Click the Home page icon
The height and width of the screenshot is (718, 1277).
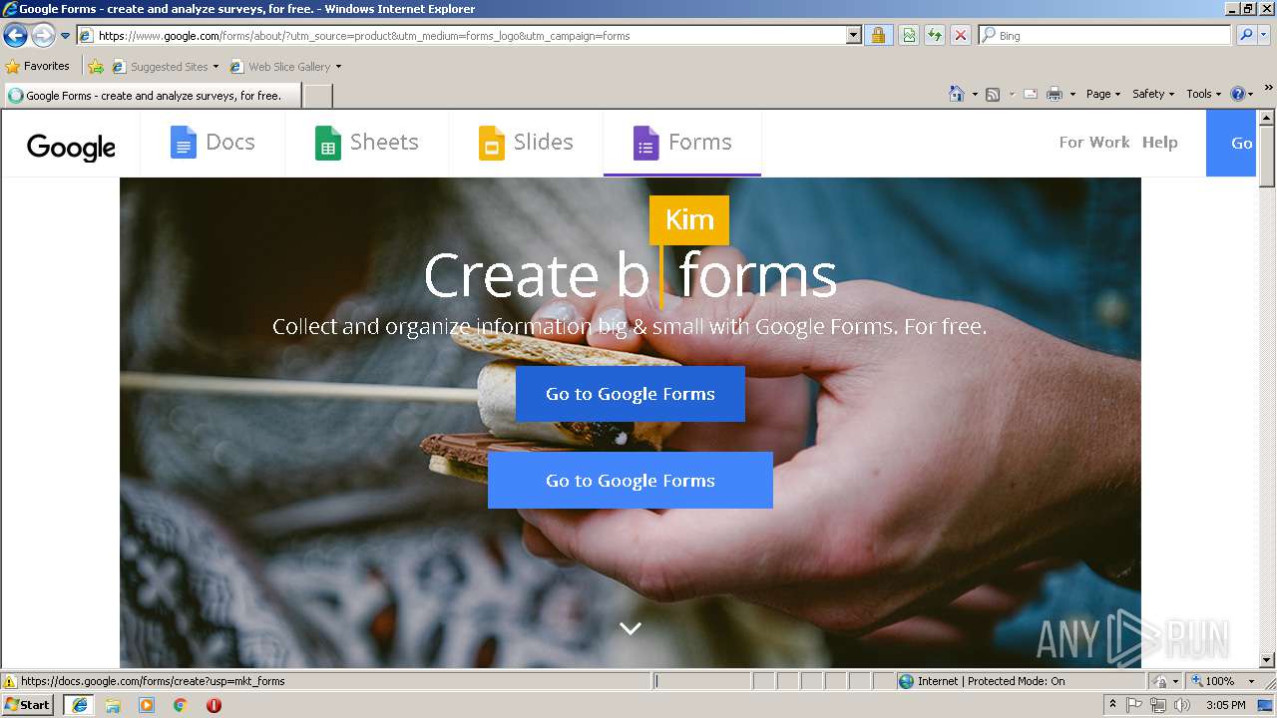[x=956, y=94]
